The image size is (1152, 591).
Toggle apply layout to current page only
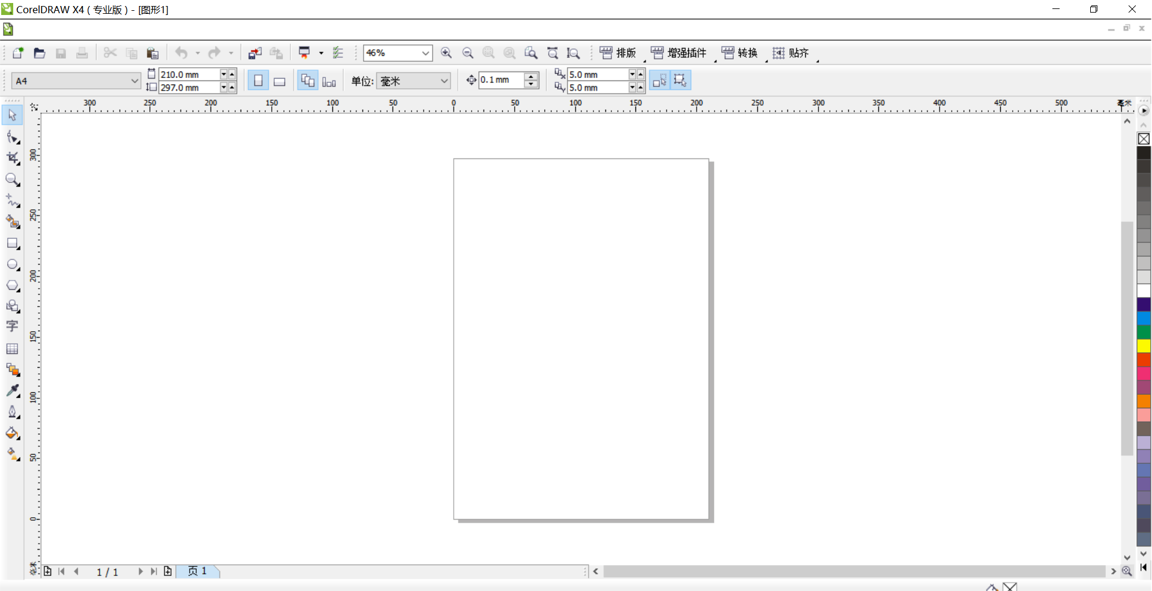329,80
